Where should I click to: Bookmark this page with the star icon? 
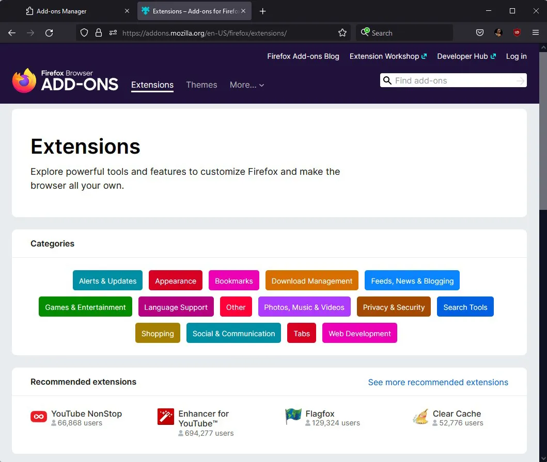tap(342, 33)
